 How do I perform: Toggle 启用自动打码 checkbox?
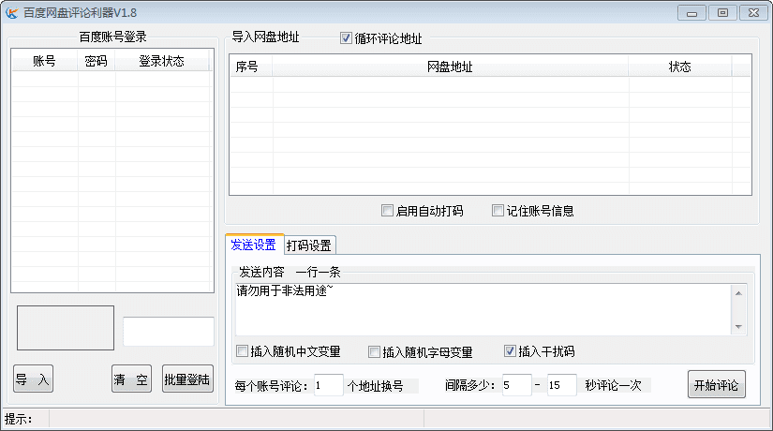(x=387, y=211)
